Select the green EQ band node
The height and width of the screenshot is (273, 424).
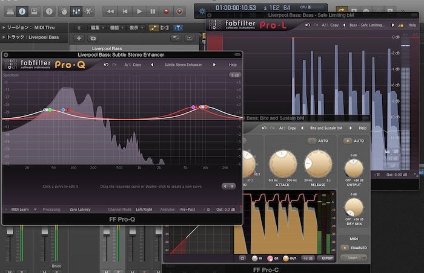point(50,110)
